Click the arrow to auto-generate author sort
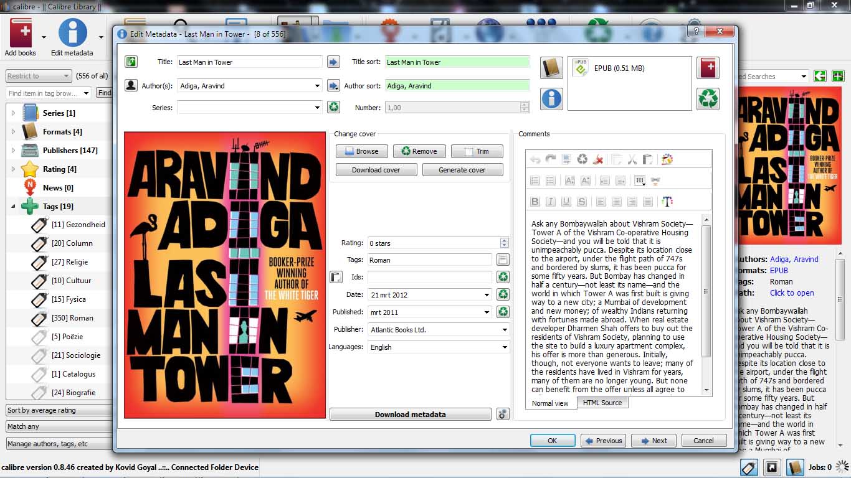The image size is (851, 478). pyautogui.click(x=334, y=85)
